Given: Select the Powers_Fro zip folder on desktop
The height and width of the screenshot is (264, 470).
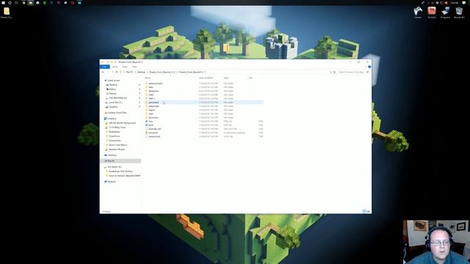Looking at the screenshot, I should (x=7, y=12).
